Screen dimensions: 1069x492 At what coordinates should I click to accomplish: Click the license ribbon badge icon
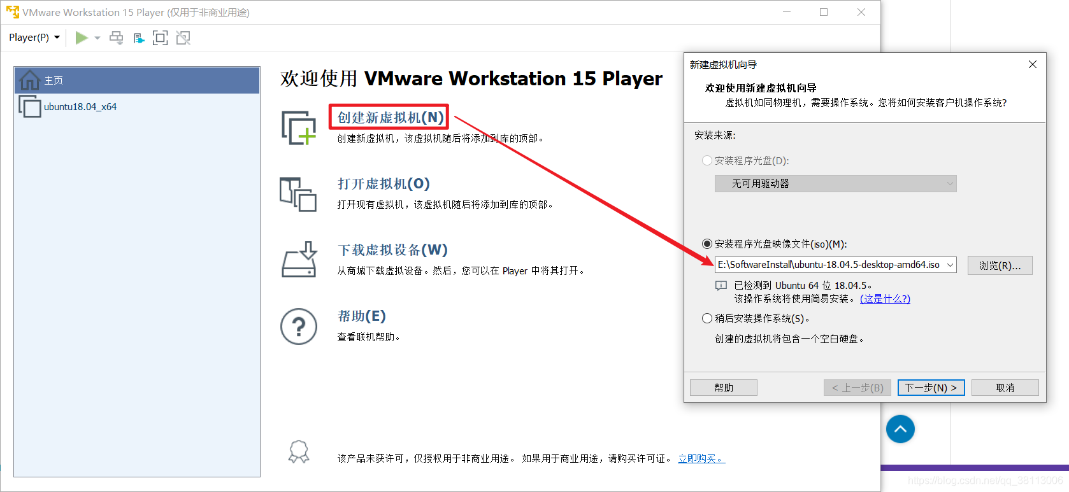tap(299, 452)
